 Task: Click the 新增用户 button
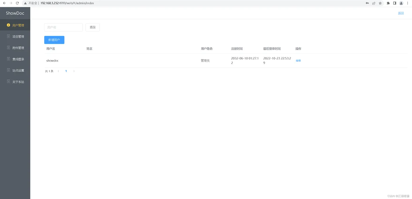click(x=54, y=40)
